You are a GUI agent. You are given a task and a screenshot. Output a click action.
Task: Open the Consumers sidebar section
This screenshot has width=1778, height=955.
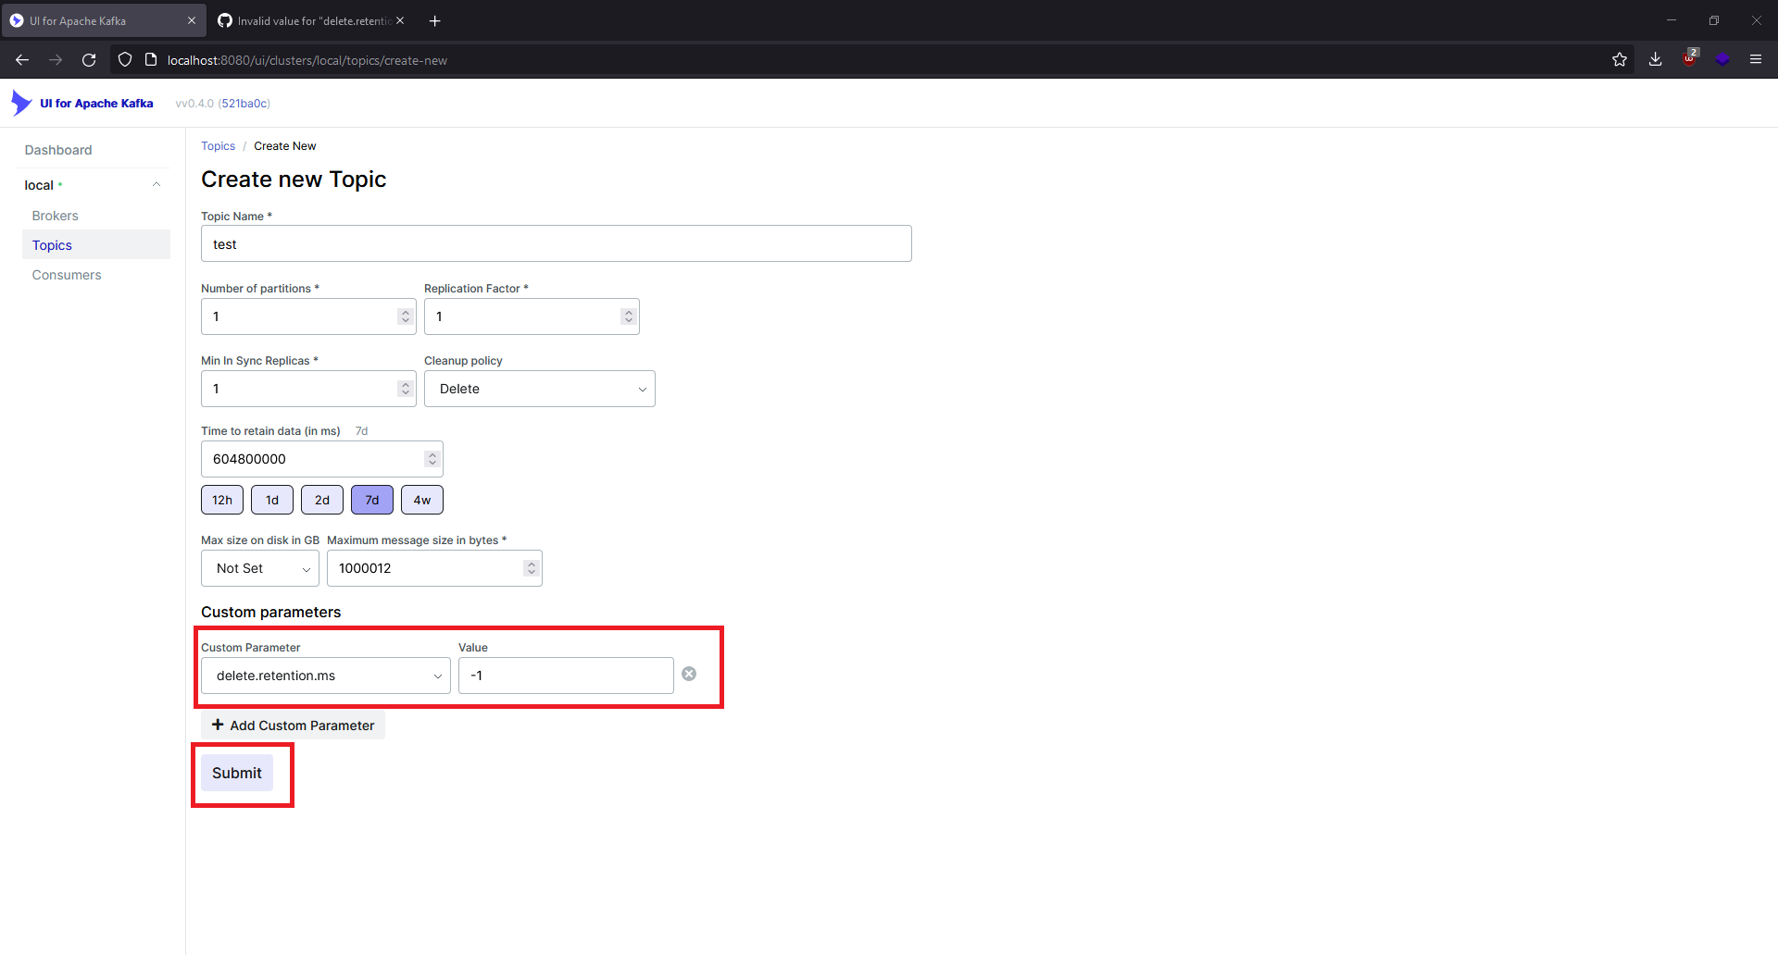[66, 274]
